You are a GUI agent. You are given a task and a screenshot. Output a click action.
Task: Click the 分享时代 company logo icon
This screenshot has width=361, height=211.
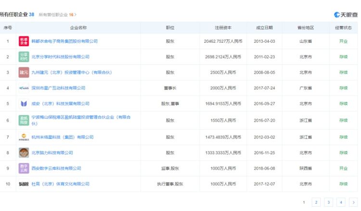pyautogui.click(x=24, y=57)
